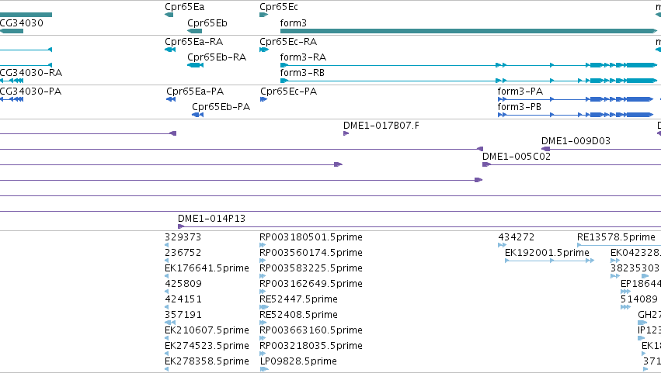This screenshot has width=661, height=373.
Task: Click the LP09828.5prime EST label
Action: click(x=298, y=361)
